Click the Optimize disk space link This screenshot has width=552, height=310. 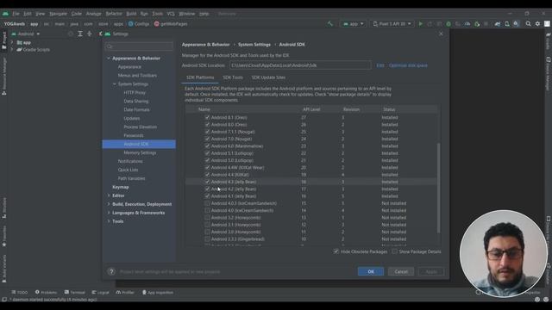tap(408, 65)
